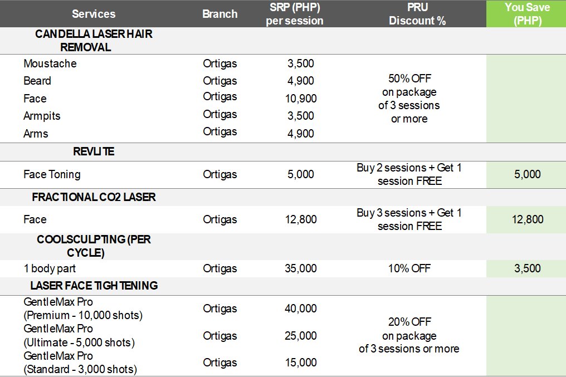Select the Arms service label
Screen dimensions: 566x377
point(36,134)
